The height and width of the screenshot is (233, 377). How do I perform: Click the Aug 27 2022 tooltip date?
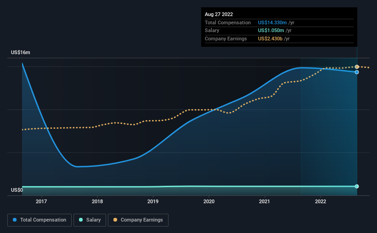click(x=219, y=14)
